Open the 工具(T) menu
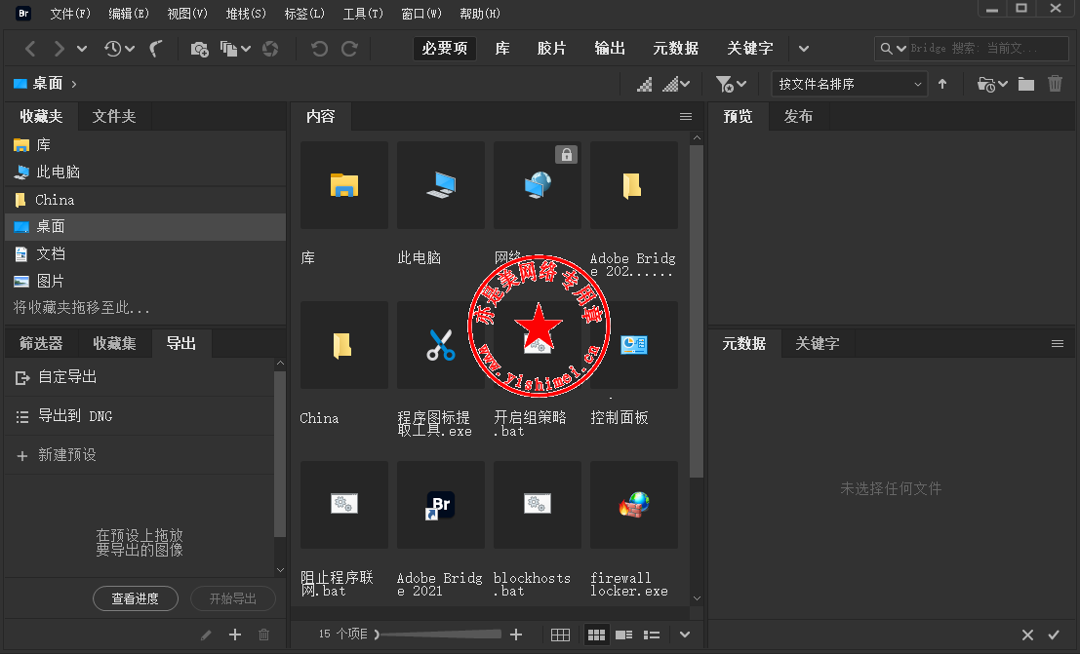Screen dimensions: 1080x654 click(363, 13)
